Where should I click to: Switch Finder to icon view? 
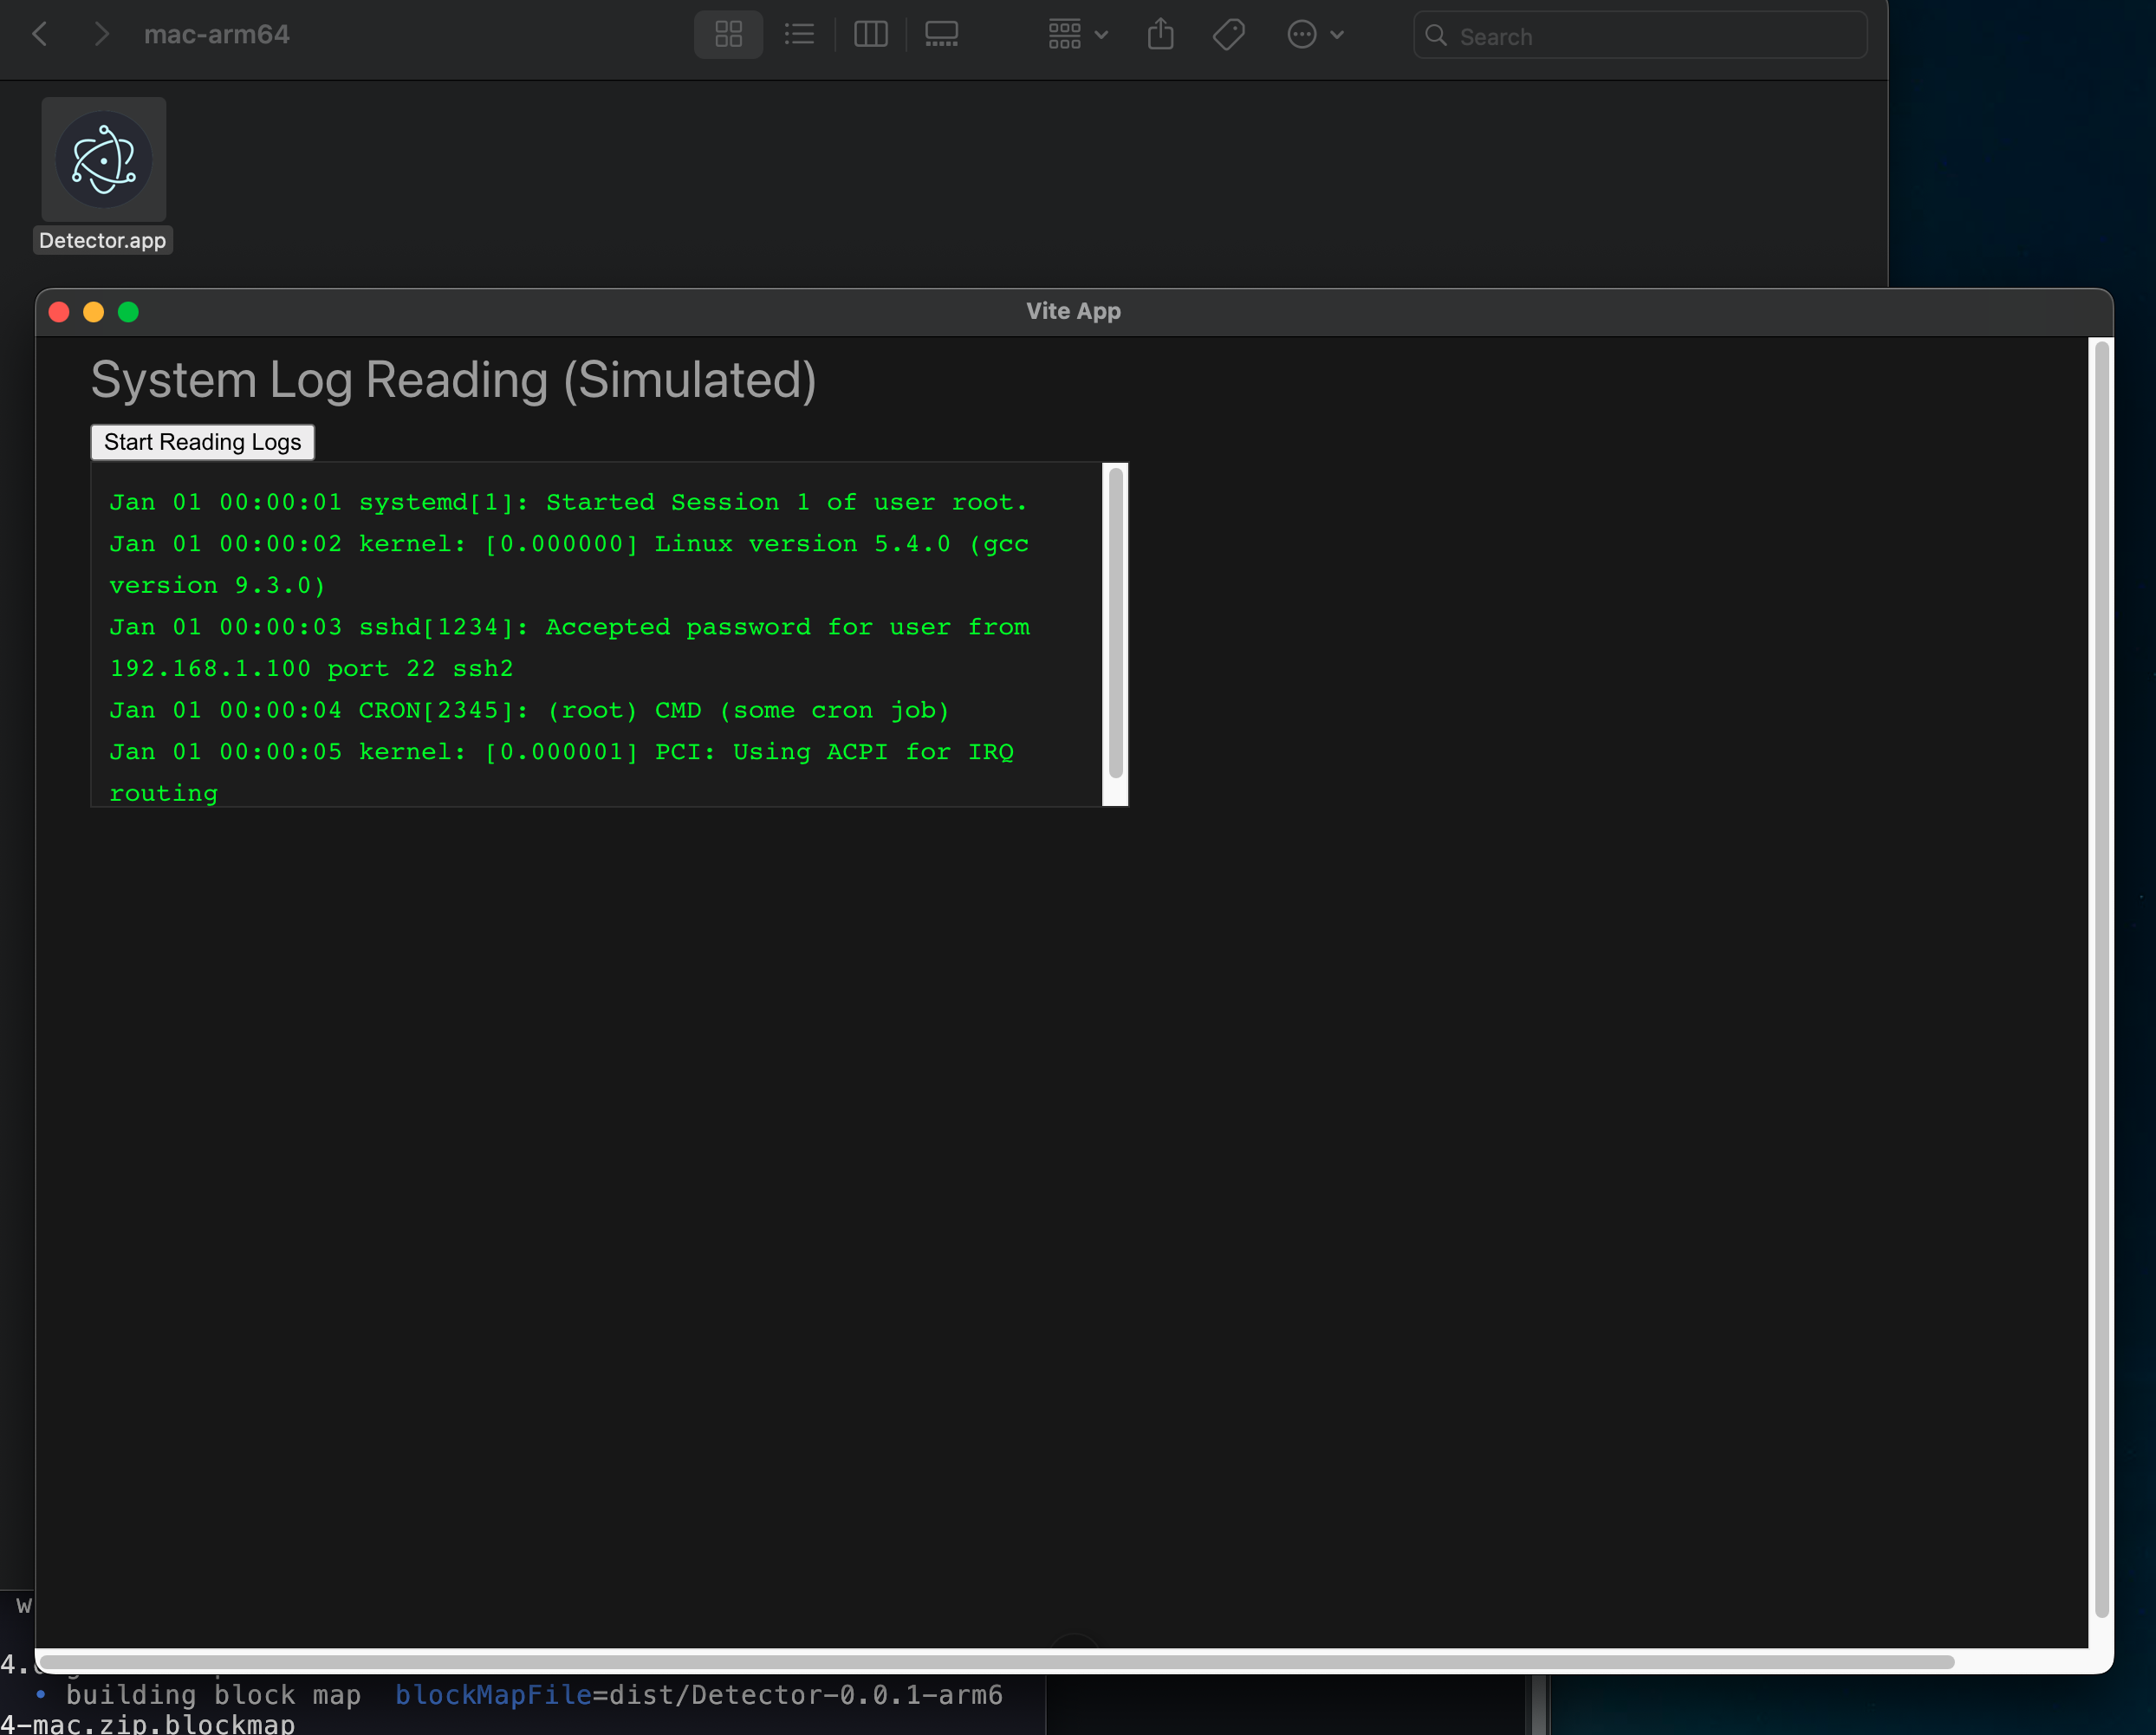(728, 35)
